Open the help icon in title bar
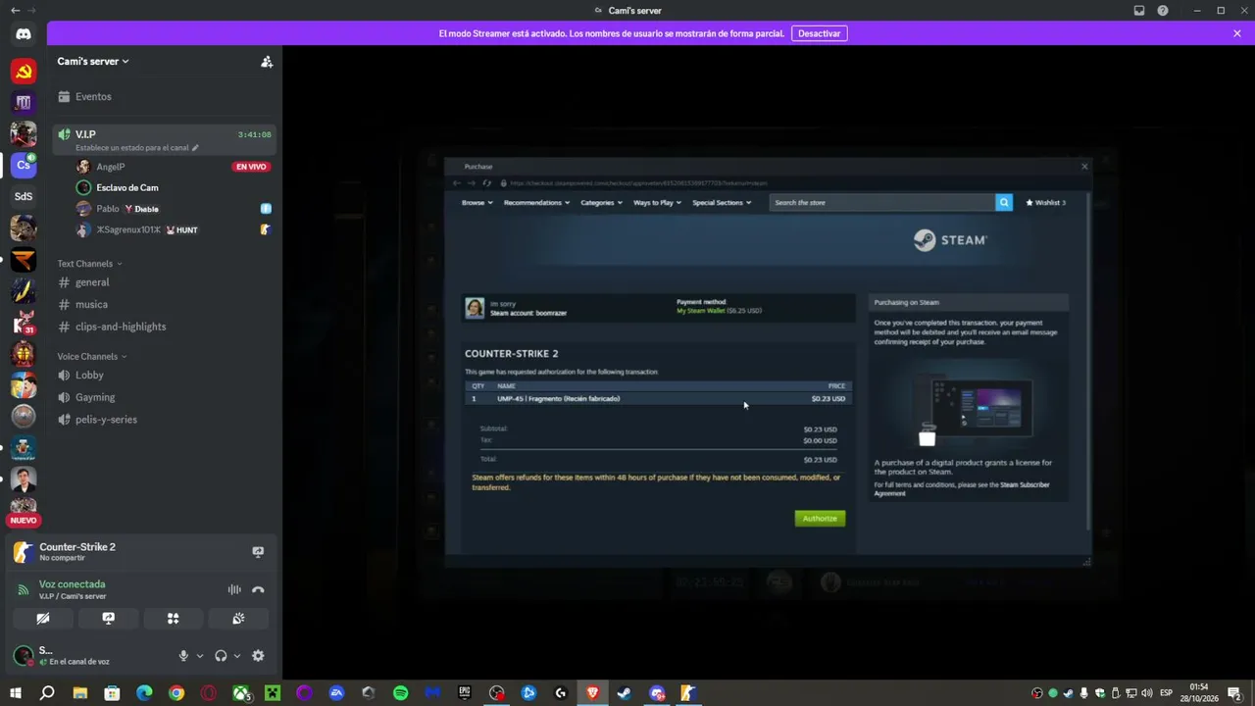The width and height of the screenshot is (1255, 706). 1163,11
